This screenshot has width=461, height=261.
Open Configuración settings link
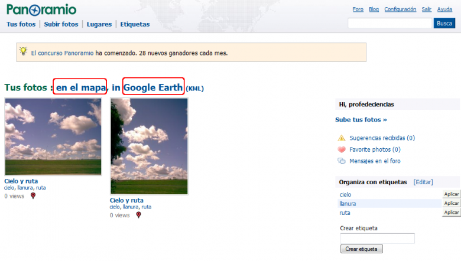400,9
